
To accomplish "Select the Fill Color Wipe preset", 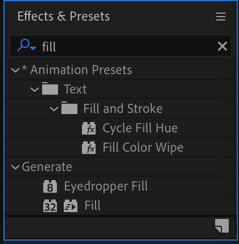I will tap(143, 148).
